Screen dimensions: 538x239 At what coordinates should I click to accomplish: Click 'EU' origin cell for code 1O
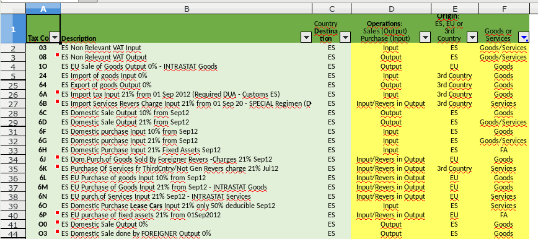point(454,66)
